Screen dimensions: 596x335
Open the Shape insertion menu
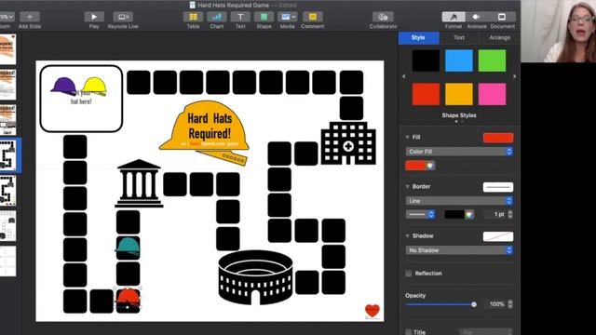(x=264, y=17)
